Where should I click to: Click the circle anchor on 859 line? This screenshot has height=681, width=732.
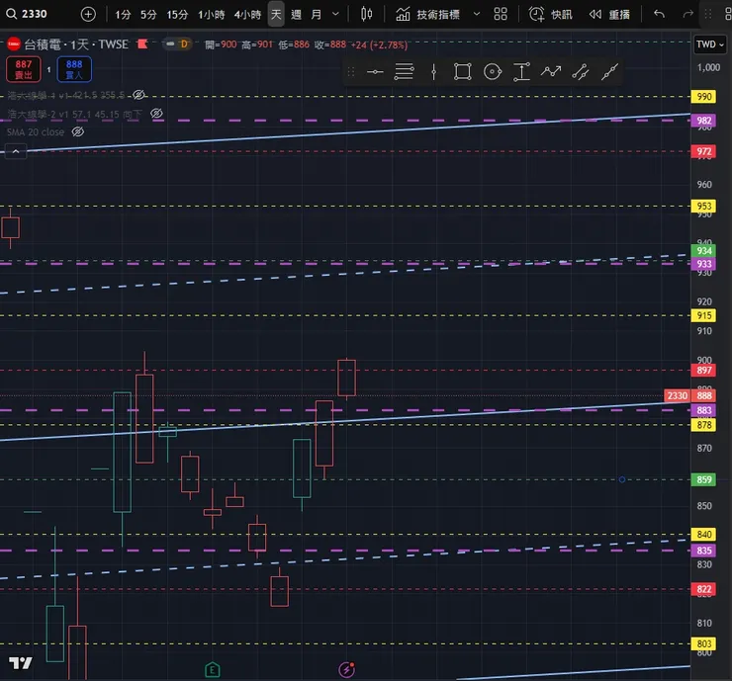(622, 479)
